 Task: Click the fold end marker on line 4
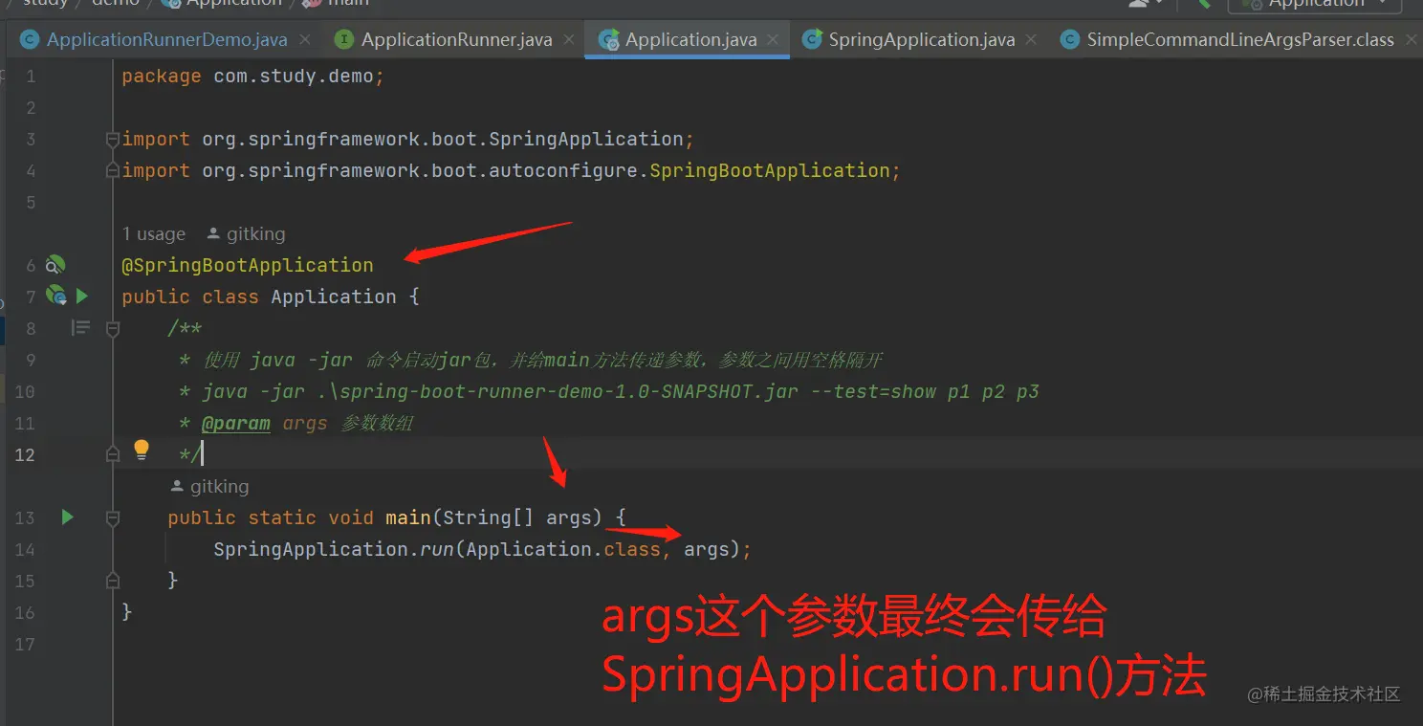[x=113, y=170]
